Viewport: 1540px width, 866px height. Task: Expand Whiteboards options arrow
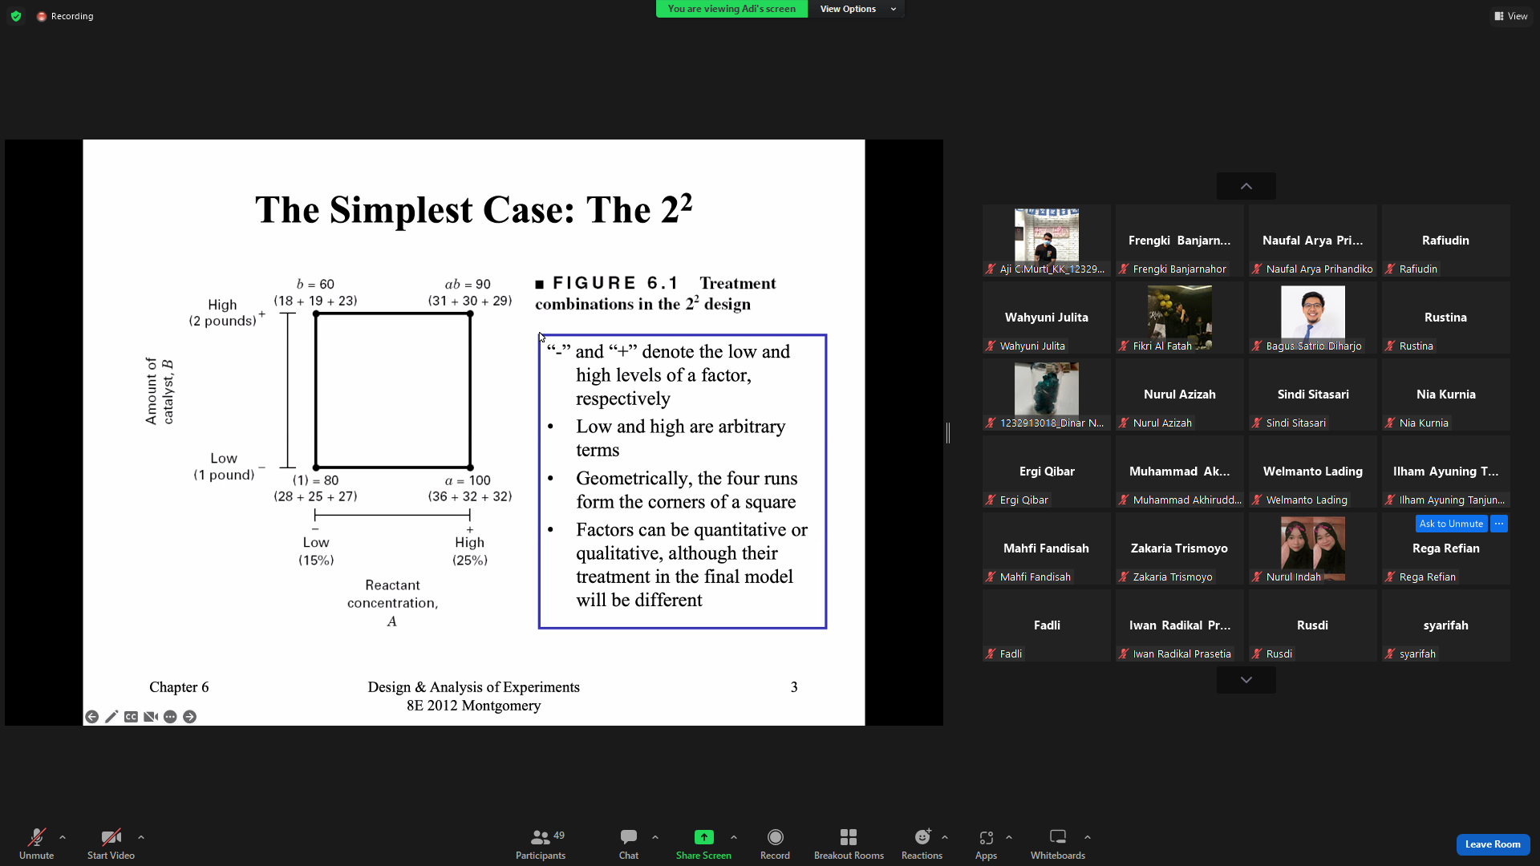point(1088,837)
